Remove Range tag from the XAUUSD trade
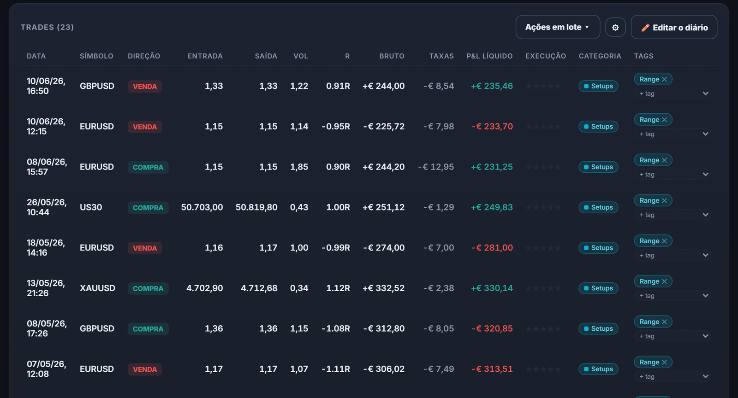Screen dimensions: 738x398 click(x=664, y=281)
